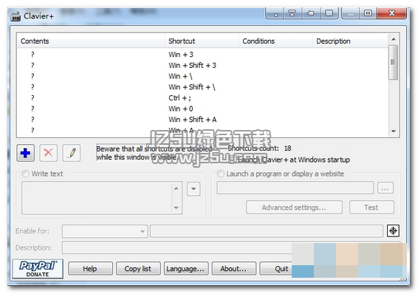Open the Clavier+ title bar keyboard icon
This screenshot has height=294, width=418.
[16, 16]
